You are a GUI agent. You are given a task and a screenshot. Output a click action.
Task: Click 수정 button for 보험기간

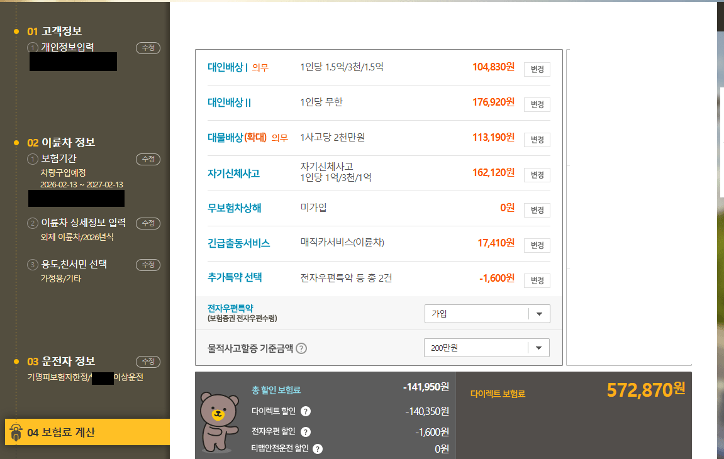pyautogui.click(x=148, y=159)
